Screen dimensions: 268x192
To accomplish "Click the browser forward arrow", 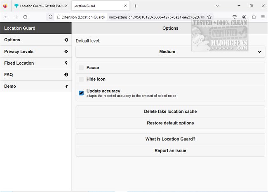I will coord(16,17).
